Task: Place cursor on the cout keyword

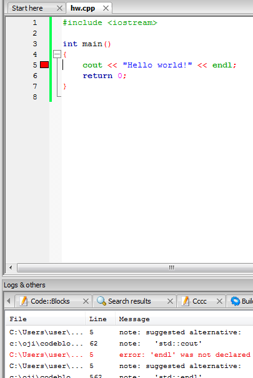Action: 92,65
